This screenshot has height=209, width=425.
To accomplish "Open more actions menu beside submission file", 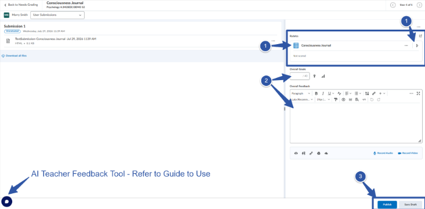I will coord(273,41).
